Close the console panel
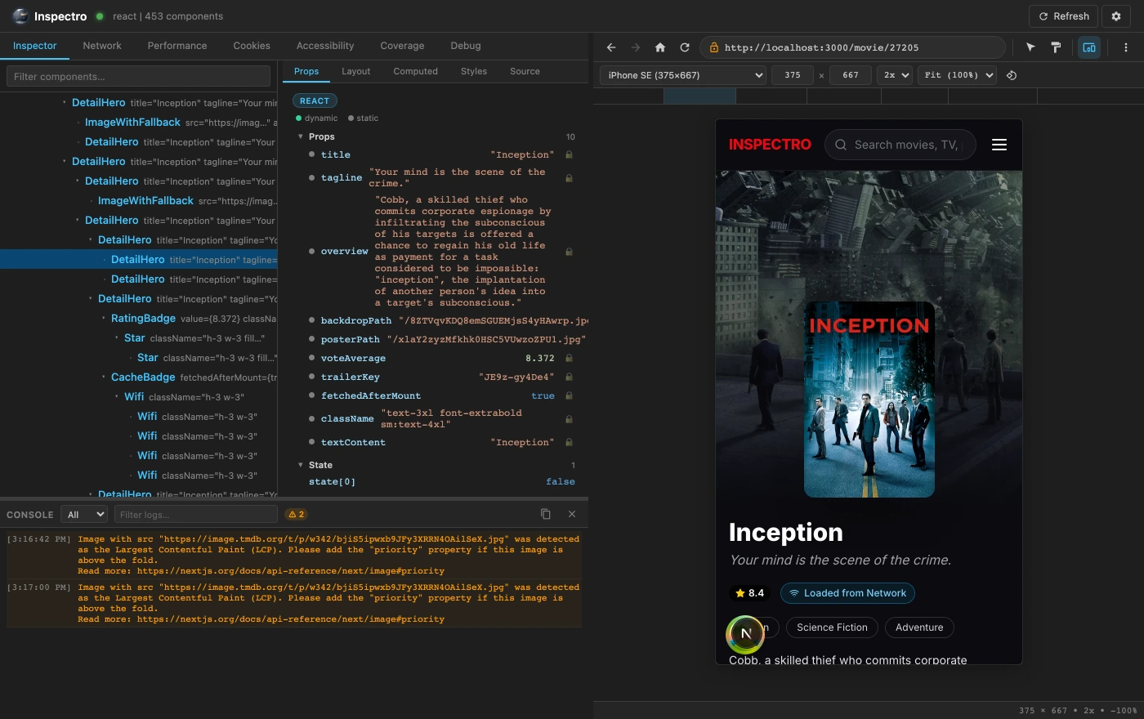 coord(572,514)
